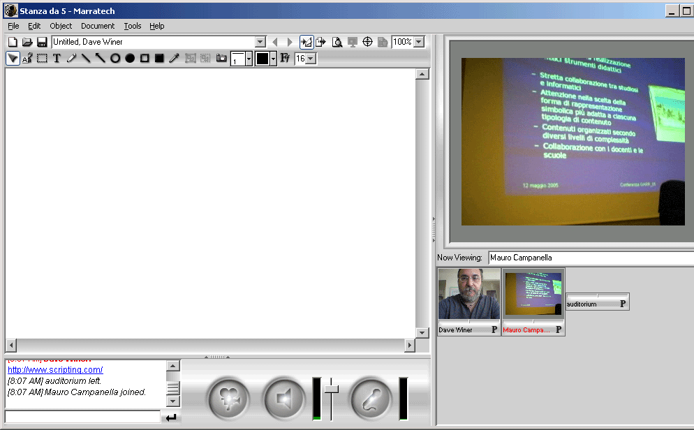Select the Text tool in whiteboard toolbar
The width and height of the screenshot is (694, 430).
click(57, 59)
